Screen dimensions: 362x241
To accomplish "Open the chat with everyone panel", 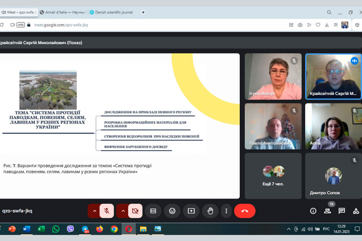I will point(341,211).
